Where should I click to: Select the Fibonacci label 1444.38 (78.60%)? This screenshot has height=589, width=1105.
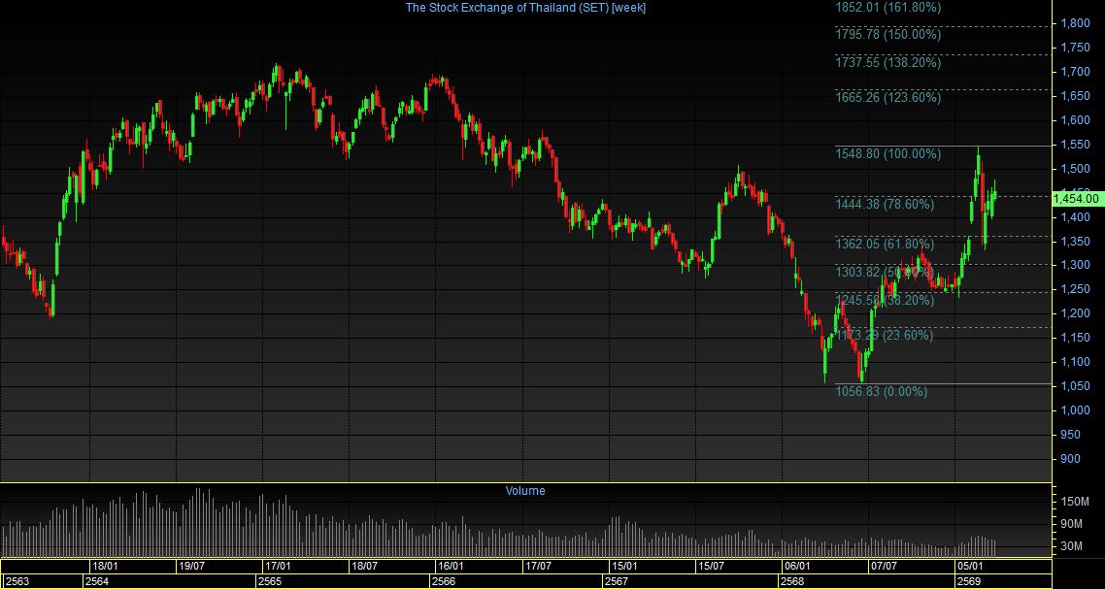pos(885,205)
